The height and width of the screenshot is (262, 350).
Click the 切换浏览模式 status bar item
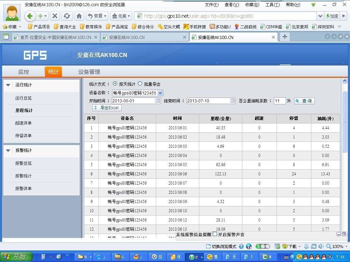pos(221,246)
